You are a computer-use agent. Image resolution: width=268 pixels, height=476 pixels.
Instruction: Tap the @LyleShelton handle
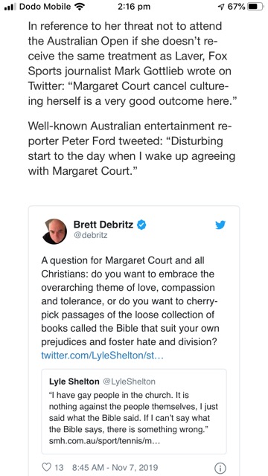click(x=129, y=382)
